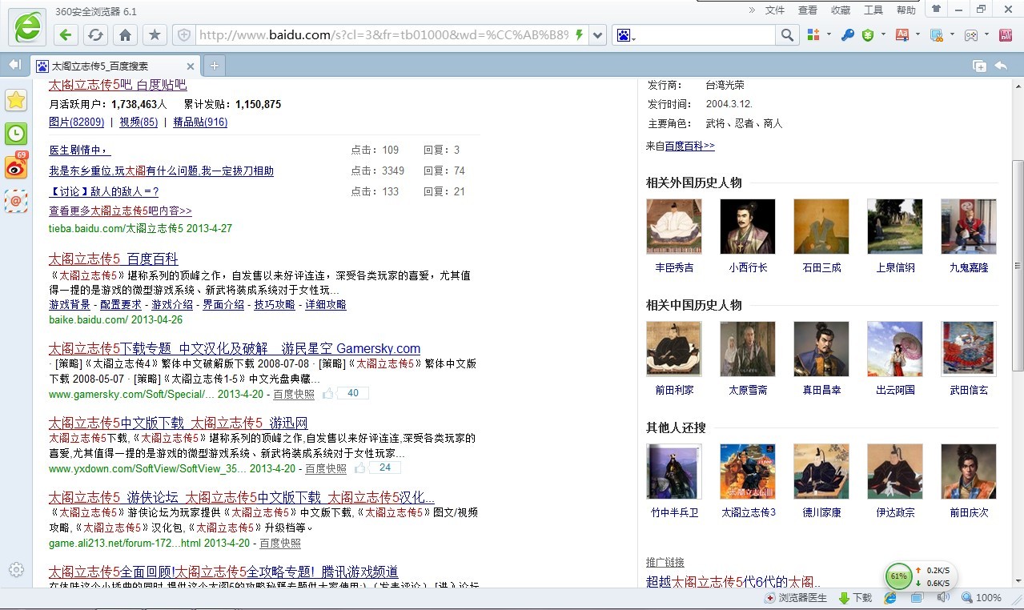Image resolution: width=1024 pixels, height=610 pixels.
Task: Open sidebar Weibo icon with badge 69
Action: [16, 167]
